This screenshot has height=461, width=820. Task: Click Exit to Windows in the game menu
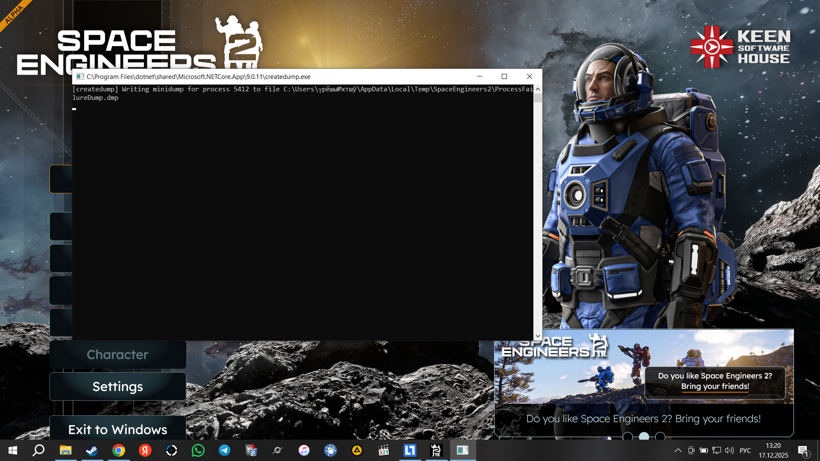point(118,429)
